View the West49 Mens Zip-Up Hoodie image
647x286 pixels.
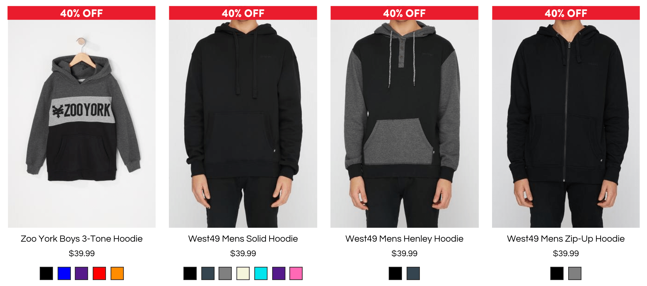566,123
